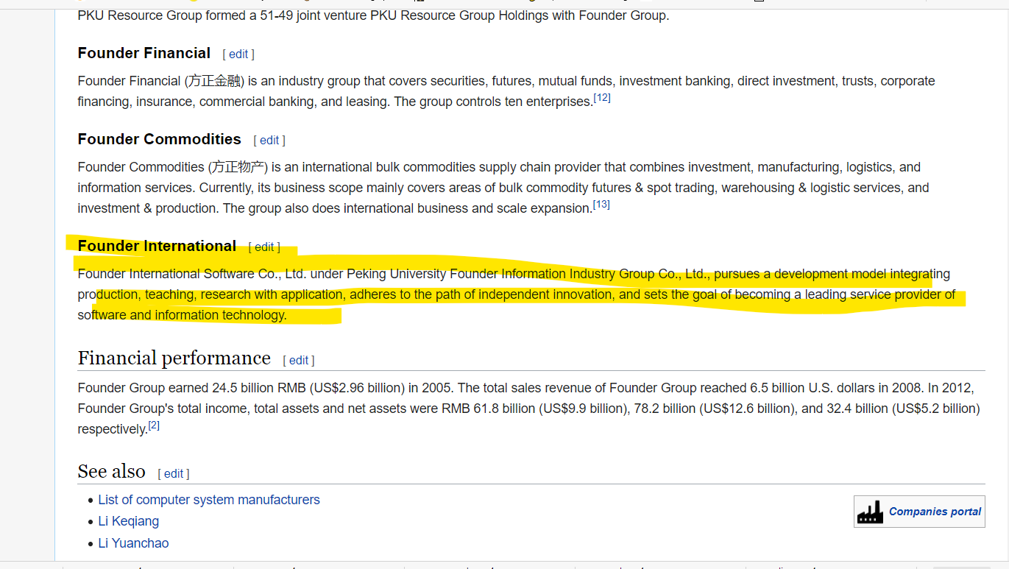Click the factory portal icon

coord(870,512)
